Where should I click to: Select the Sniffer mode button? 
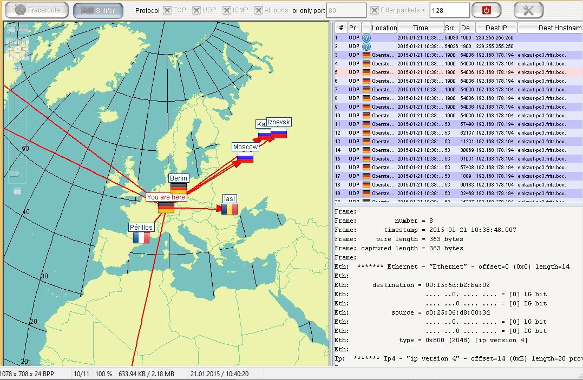click(98, 10)
